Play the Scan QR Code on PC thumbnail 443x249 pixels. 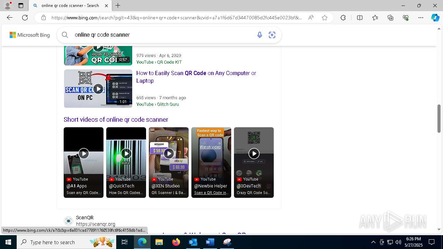[98, 89]
